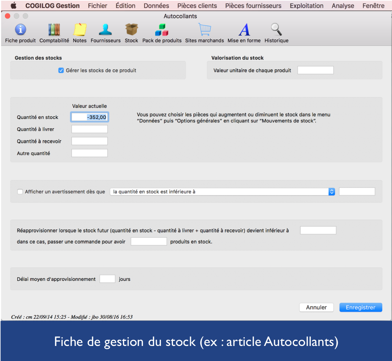Viewport: 392px width, 361px height.
Task: Open the Fiche produit info icon
Action: (x=20, y=30)
